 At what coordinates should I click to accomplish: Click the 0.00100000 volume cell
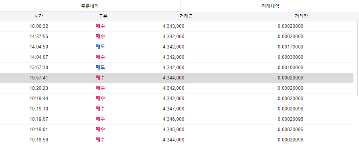290,68
